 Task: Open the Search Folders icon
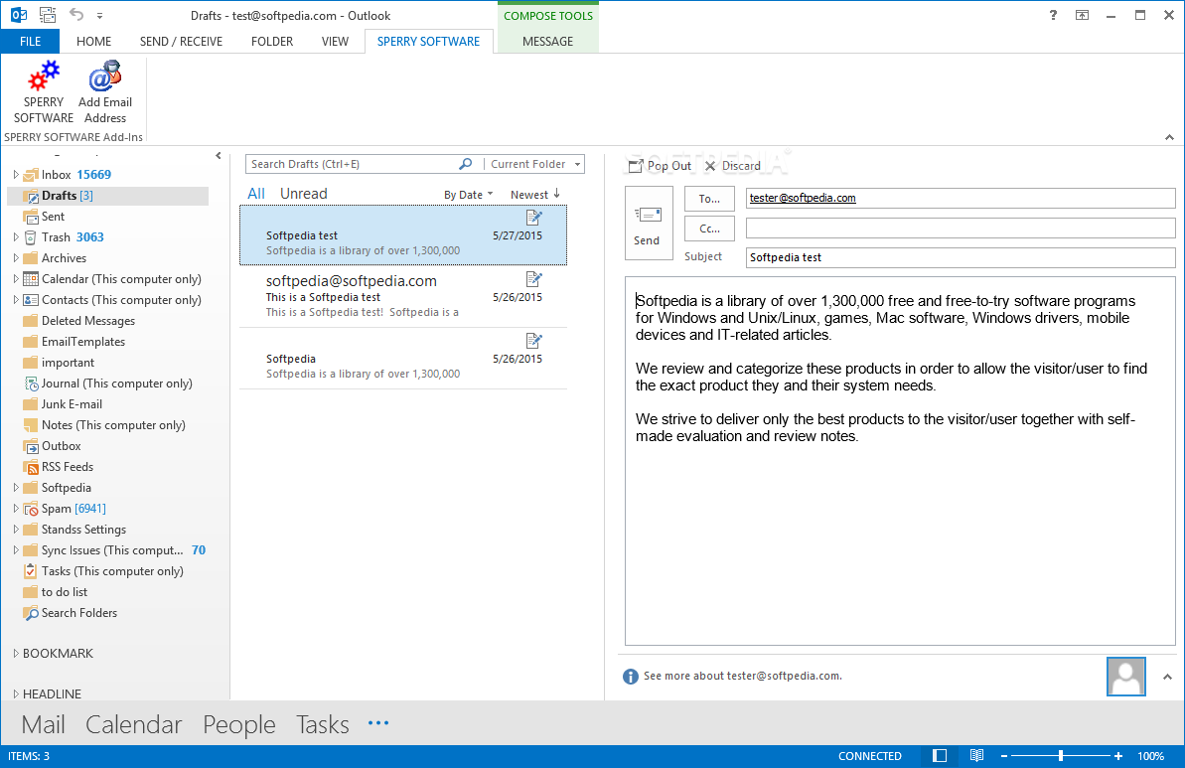(31, 613)
